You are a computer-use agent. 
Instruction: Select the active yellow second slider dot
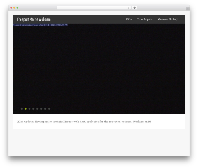click(x=26, y=109)
